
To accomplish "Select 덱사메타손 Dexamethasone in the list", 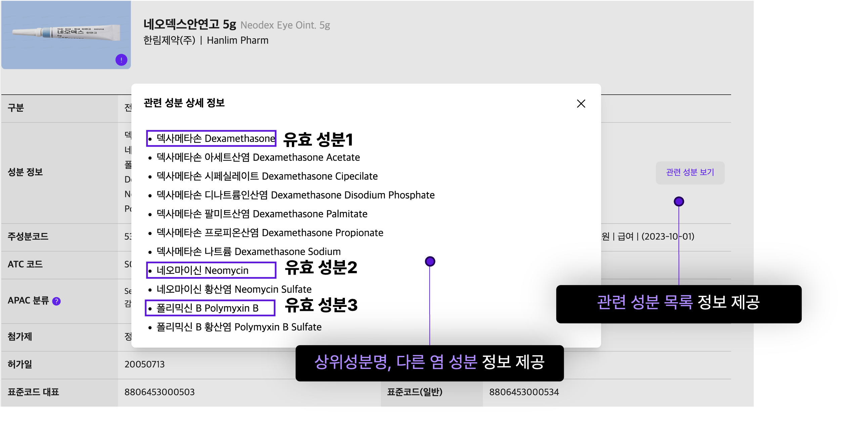I will click(216, 138).
